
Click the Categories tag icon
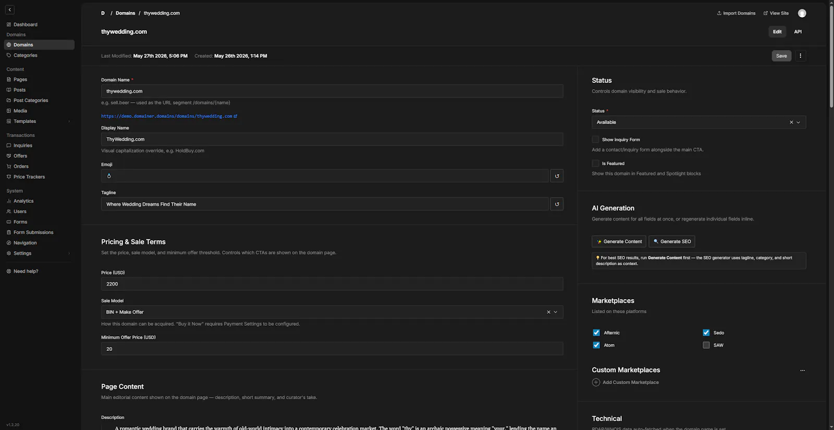coord(9,55)
